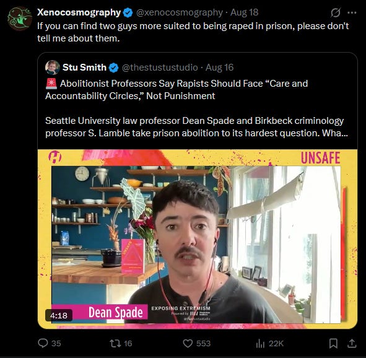Click Xenocosmography's blue verified badge

(128, 12)
